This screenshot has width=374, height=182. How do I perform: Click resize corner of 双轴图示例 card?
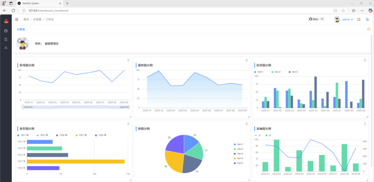[367, 180]
